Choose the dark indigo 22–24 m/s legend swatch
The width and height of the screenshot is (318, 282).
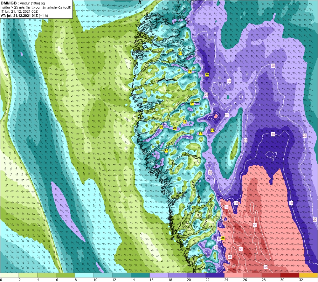pyautogui.click(x=215, y=275)
